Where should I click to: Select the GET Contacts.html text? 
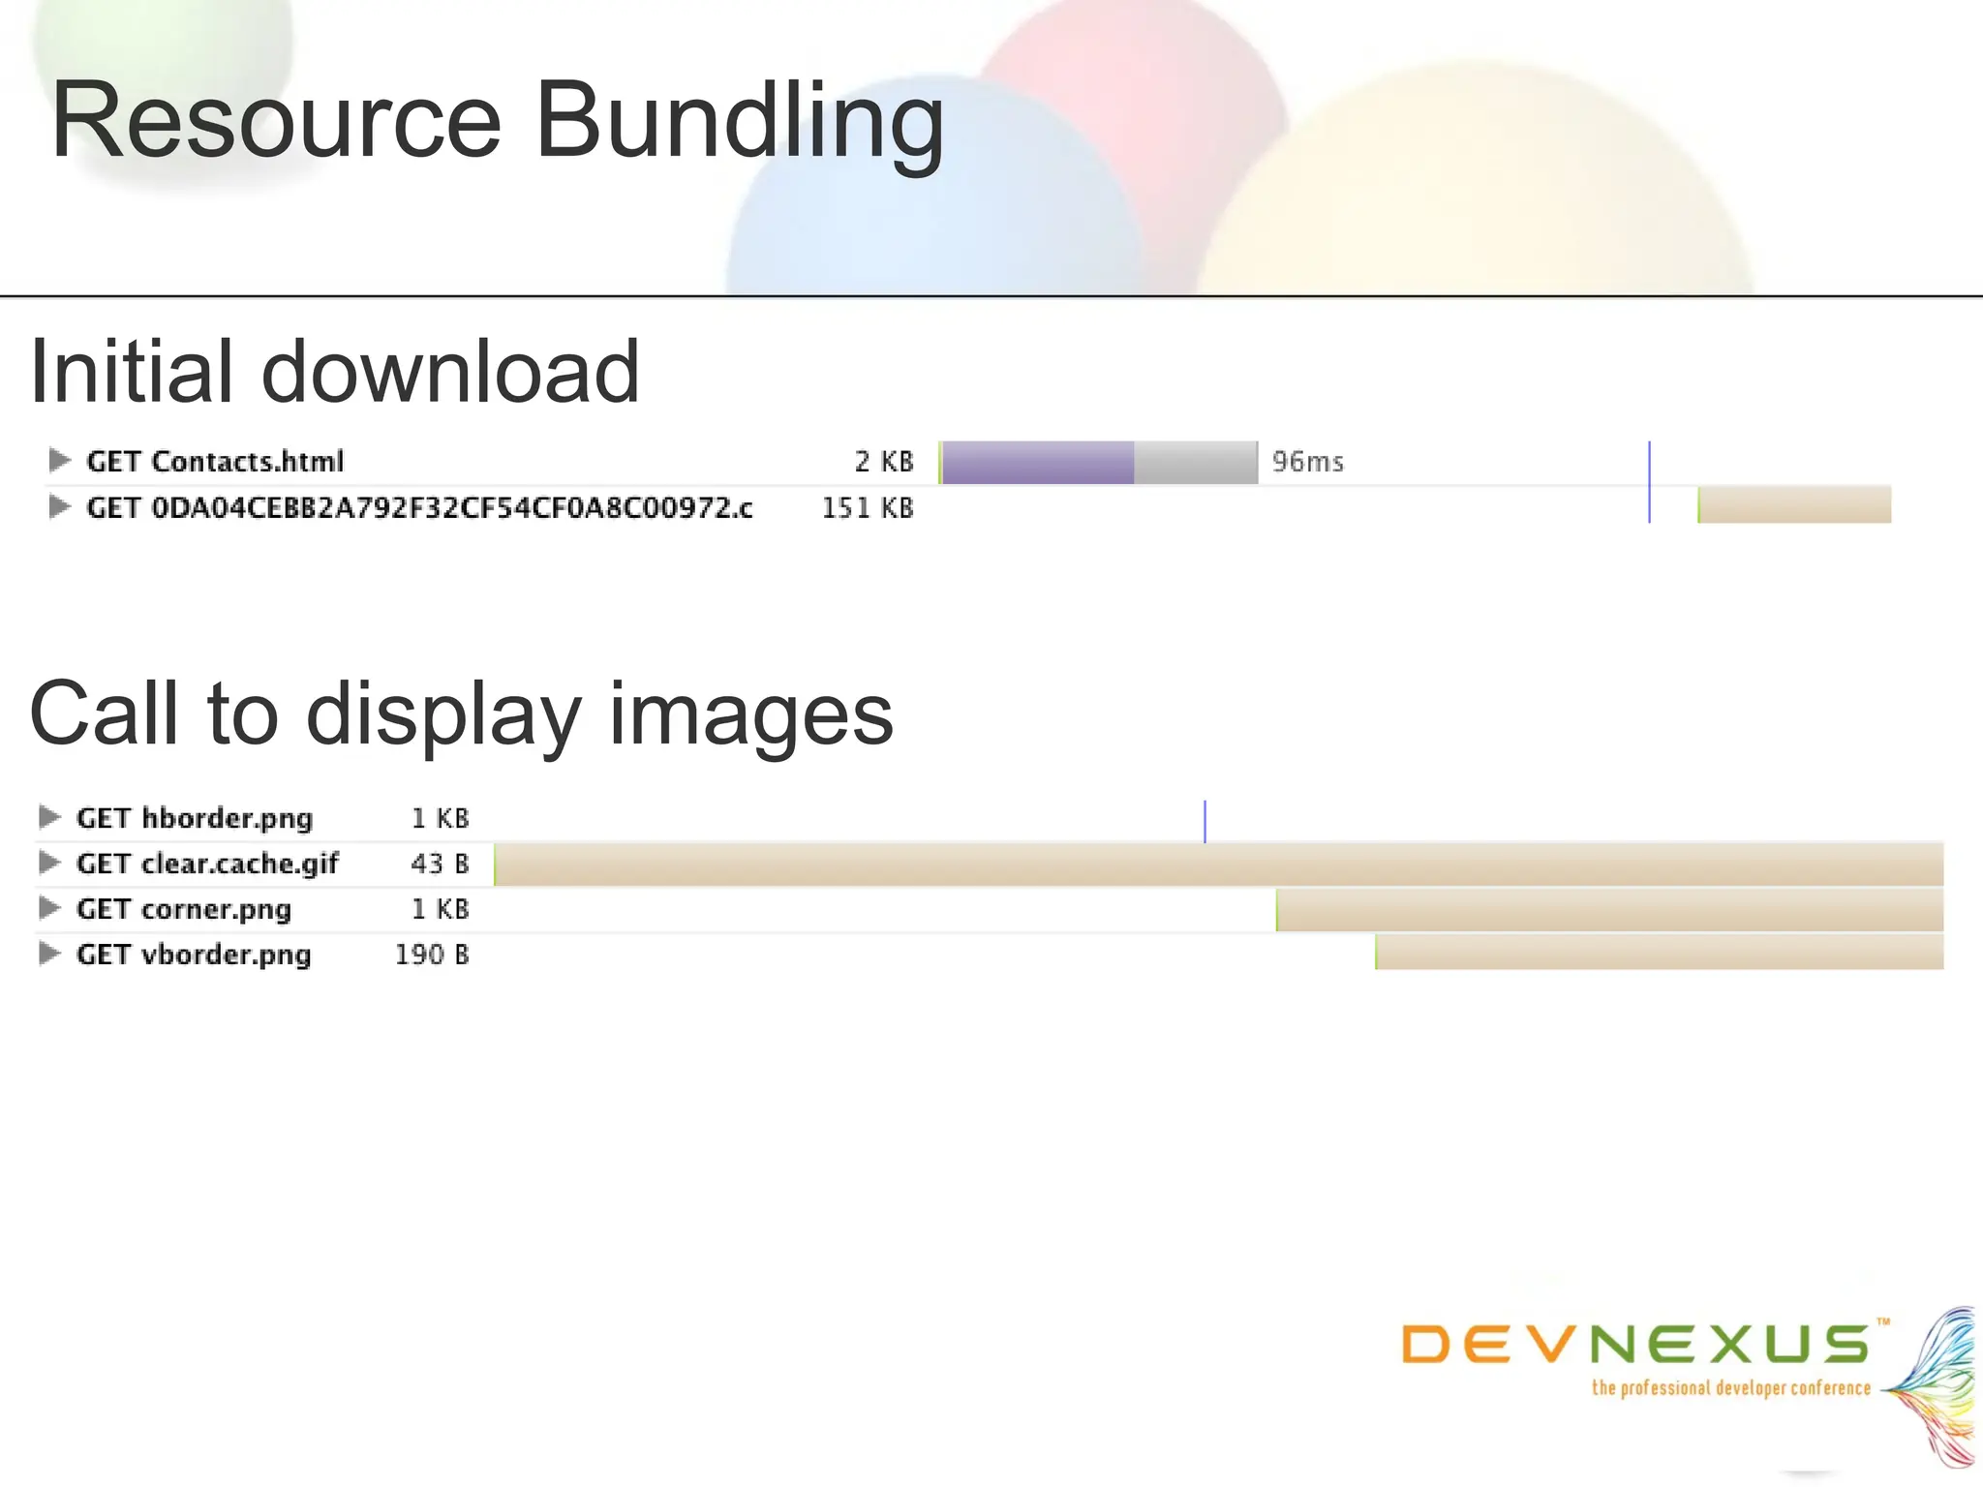(215, 462)
